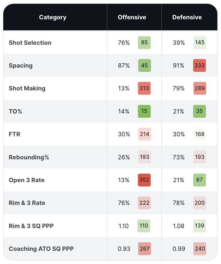
Task: Click the offensive Coaching ATO rank 267 badge
Action: pyautogui.click(x=144, y=249)
